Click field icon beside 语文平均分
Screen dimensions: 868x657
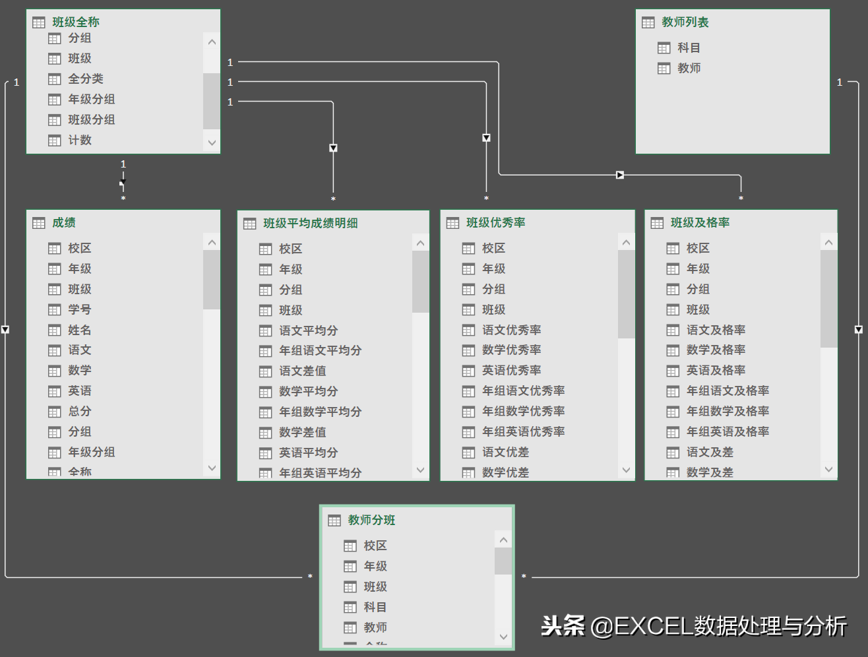tap(266, 331)
